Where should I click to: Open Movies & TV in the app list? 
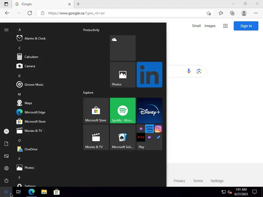point(29,131)
